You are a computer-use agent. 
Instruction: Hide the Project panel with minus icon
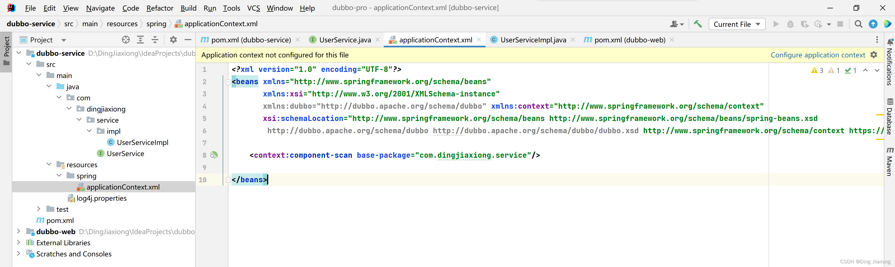[x=188, y=40]
